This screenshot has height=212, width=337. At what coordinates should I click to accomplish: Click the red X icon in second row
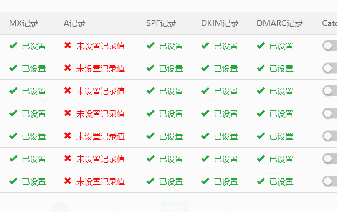(68, 68)
